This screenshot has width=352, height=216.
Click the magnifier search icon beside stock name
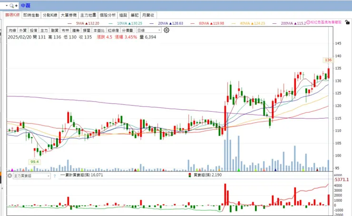12,6
